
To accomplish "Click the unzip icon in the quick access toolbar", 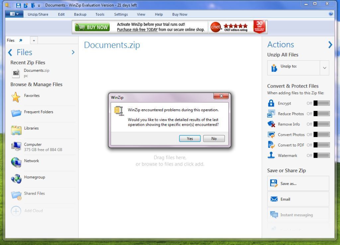I will click(x=33, y=5).
